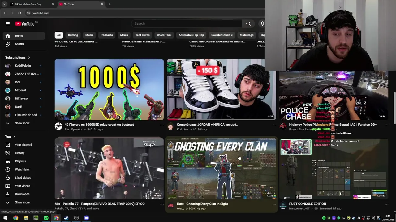Open Playlists in sidebar
The width and height of the screenshot is (396, 222).
[x=24, y=161]
